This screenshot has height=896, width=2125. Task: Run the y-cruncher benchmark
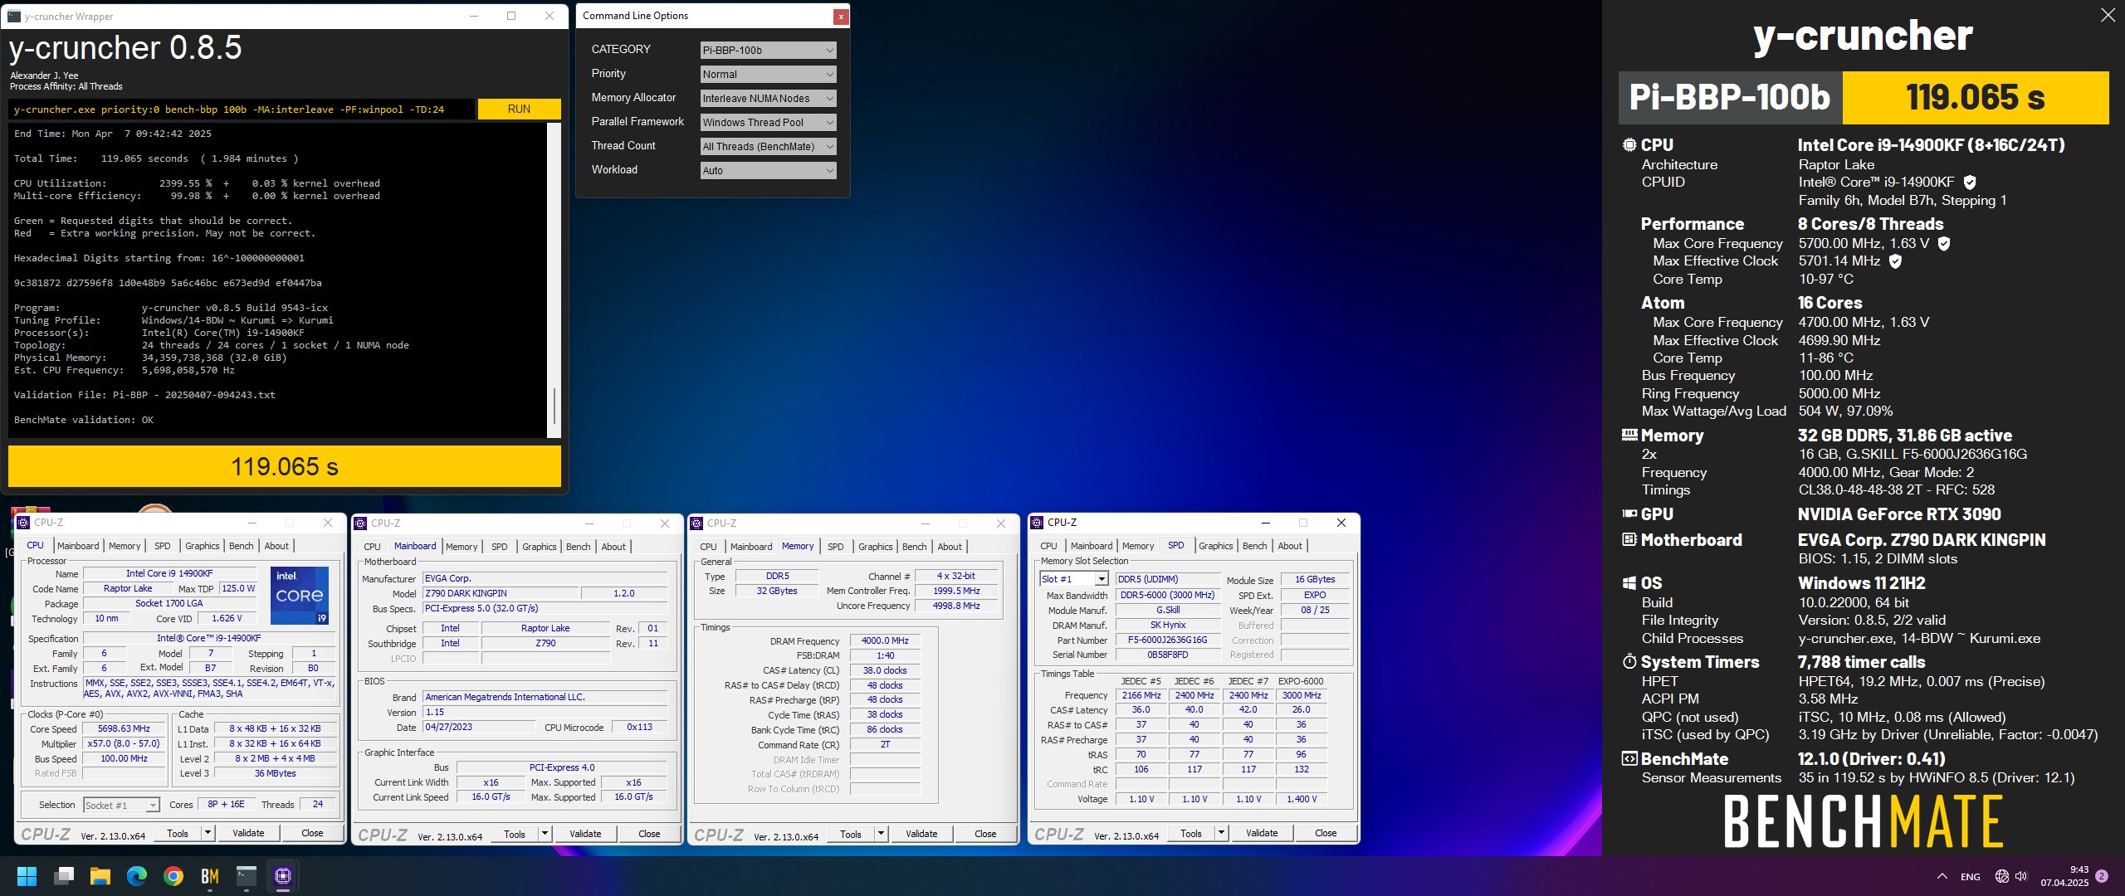click(519, 109)
